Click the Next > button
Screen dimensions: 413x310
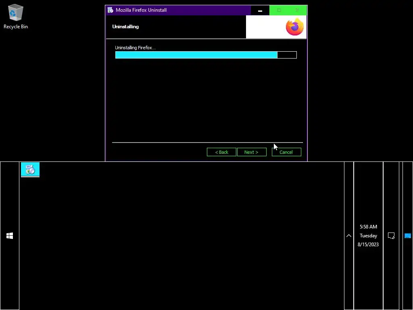(252, 152)
